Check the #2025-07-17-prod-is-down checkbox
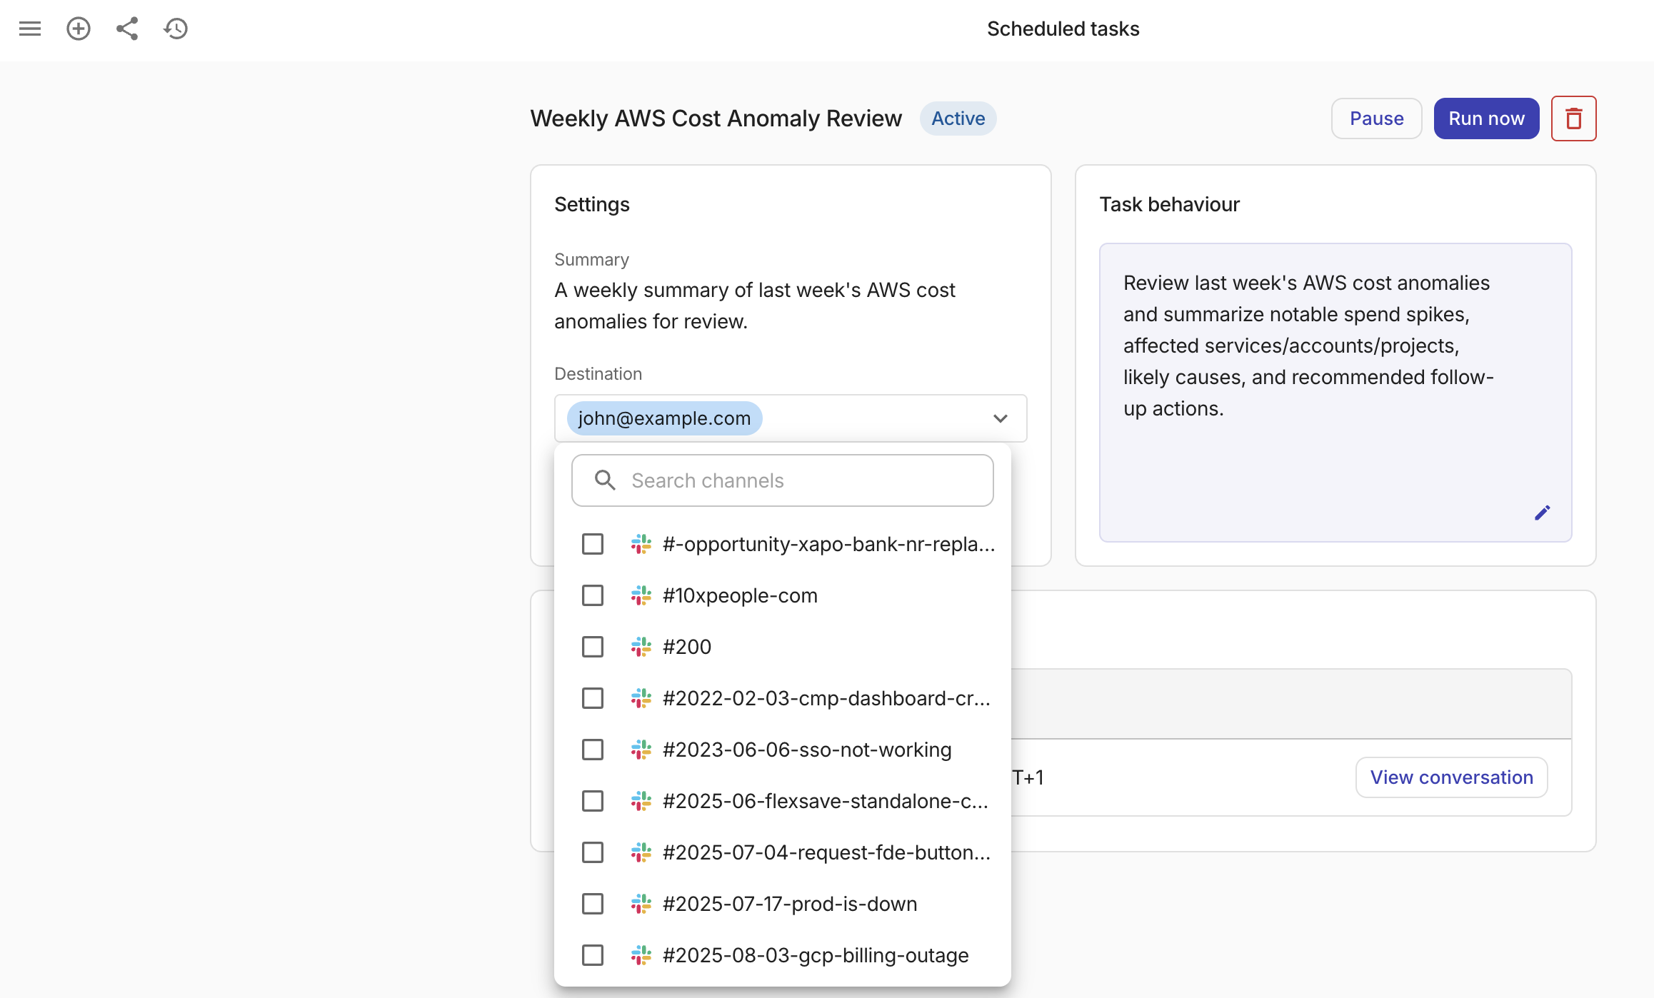The height and width of the screenshot is (998, 1654). pos(593,904)
